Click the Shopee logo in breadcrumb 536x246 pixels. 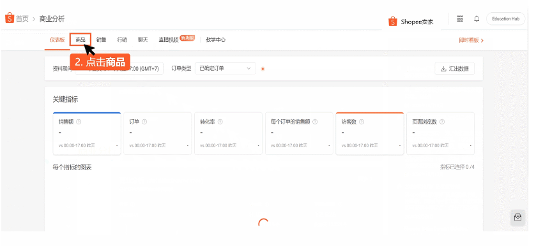click(x=9, y=18)
